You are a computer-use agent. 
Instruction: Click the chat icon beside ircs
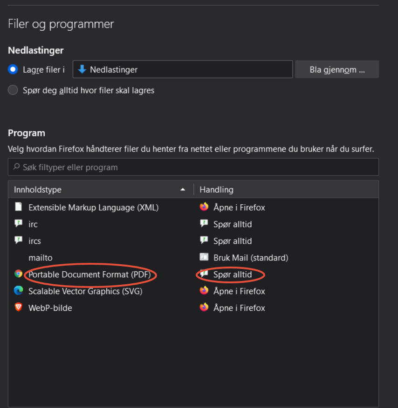click(x=19, y=241)
